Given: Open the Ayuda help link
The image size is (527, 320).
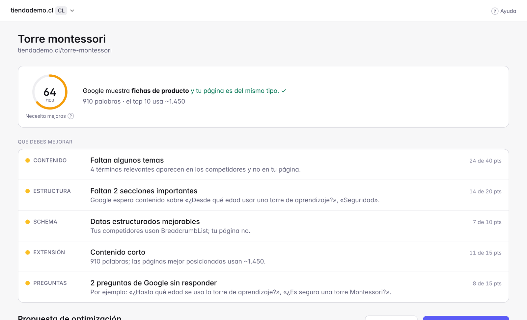Looking at the screenshot, I should click(x=504, y=11).
